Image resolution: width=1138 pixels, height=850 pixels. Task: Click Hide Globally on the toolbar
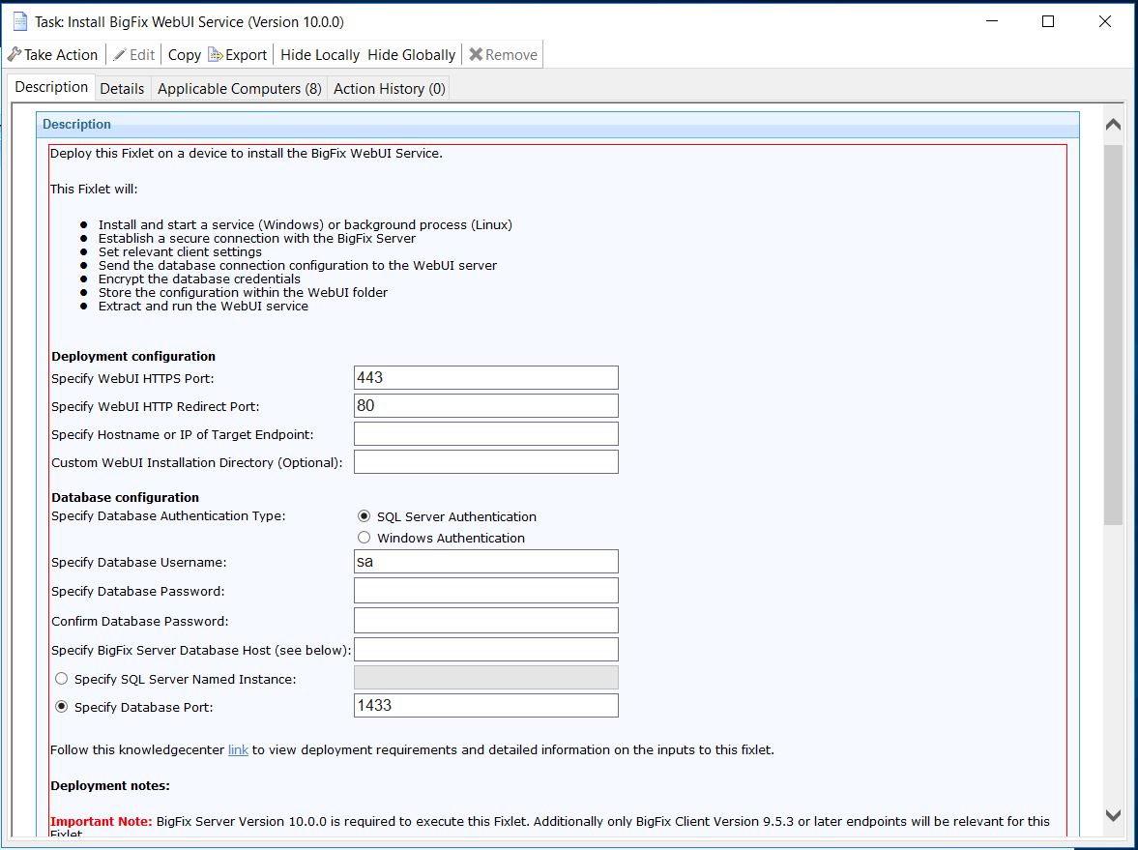tap(411, 54)
